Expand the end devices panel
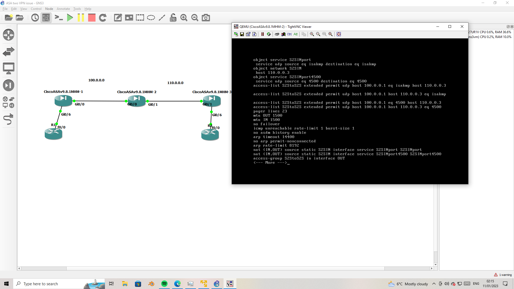This screenshot has width=514, height=289. point(9,68)
